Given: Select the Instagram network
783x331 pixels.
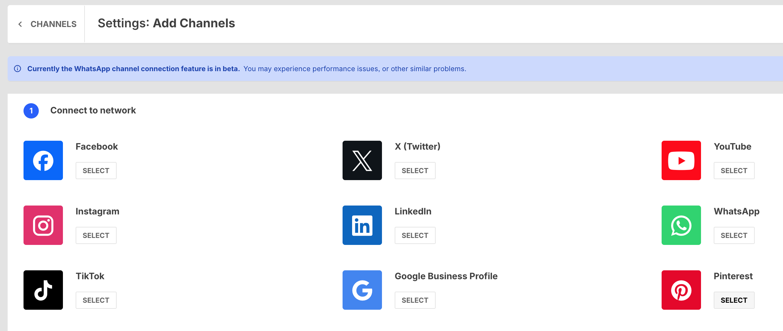Looking at the screenshot, I should click(96, 235).
